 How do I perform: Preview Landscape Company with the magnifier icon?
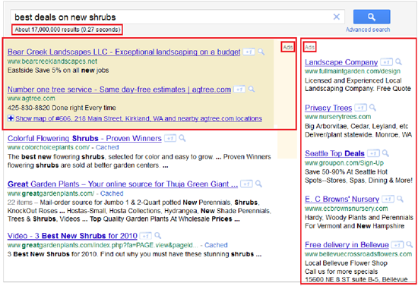[x=398, y=62]
